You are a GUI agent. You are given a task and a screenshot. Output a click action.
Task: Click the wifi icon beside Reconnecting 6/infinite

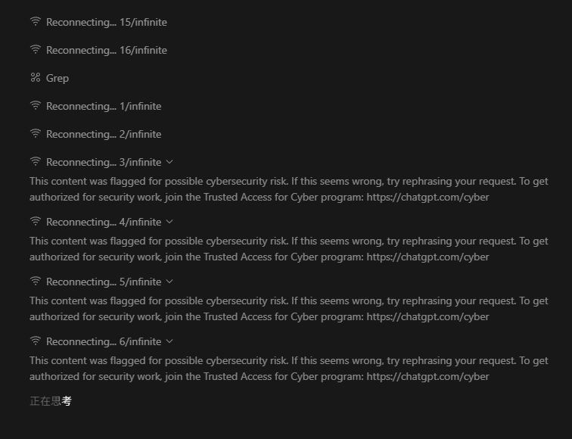coord(36,341)
